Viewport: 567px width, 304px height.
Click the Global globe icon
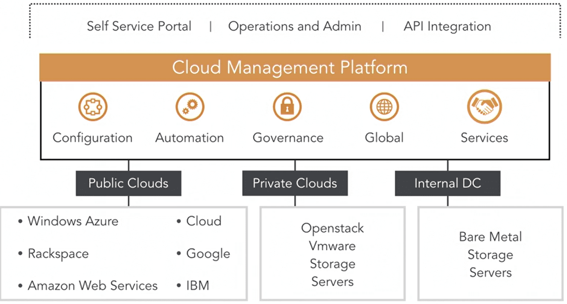click(384, 107)
